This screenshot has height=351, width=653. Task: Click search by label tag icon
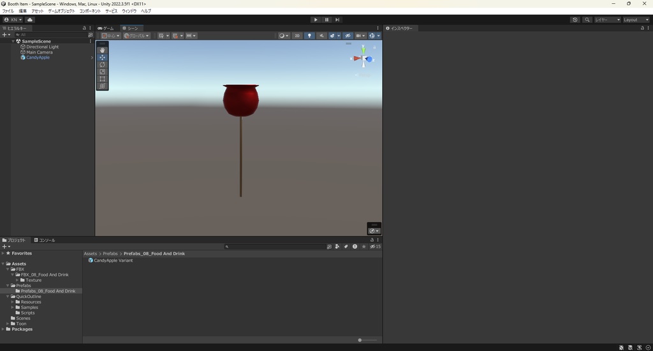click(x=346, y=246)
